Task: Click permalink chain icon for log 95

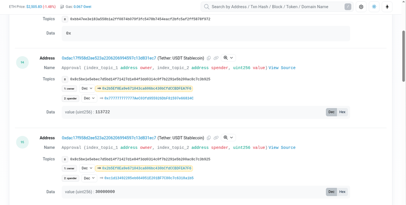Action: tap(216, 138)
